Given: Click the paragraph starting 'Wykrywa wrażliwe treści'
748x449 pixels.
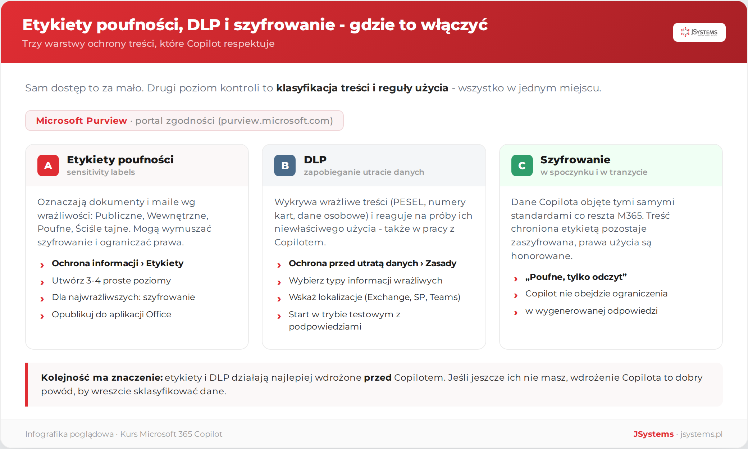Looking at the screenshot, I should (373, 222).
